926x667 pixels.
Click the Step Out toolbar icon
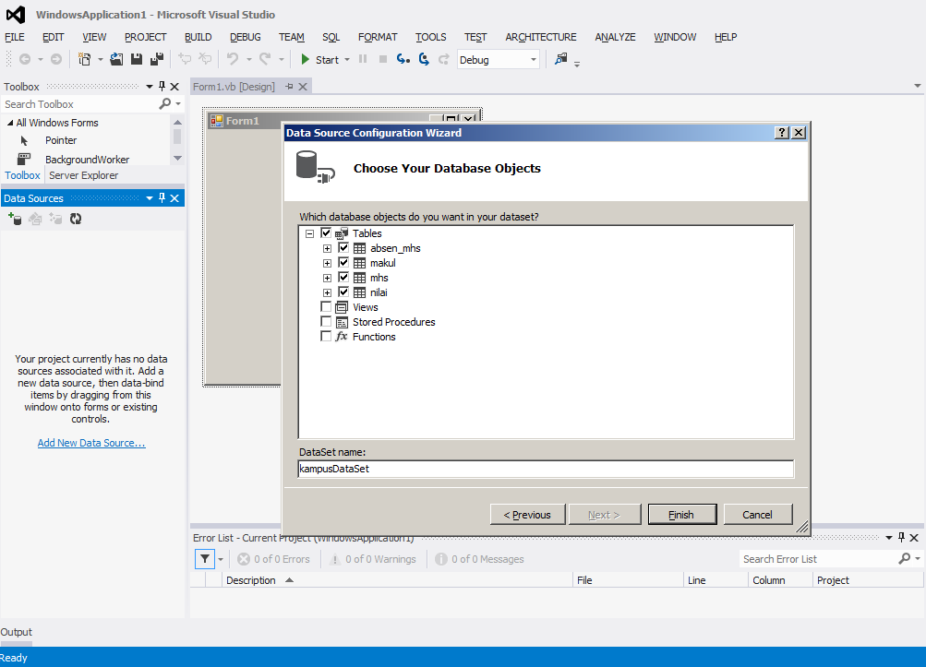point(443,59)
